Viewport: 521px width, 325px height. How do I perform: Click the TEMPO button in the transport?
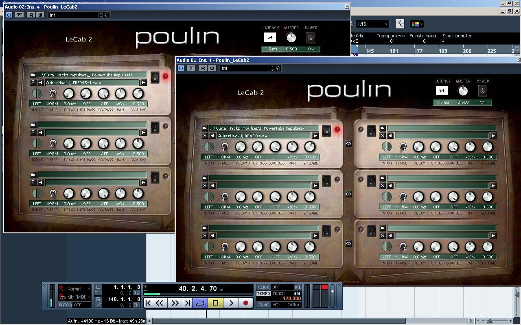[x=263, y=293]
